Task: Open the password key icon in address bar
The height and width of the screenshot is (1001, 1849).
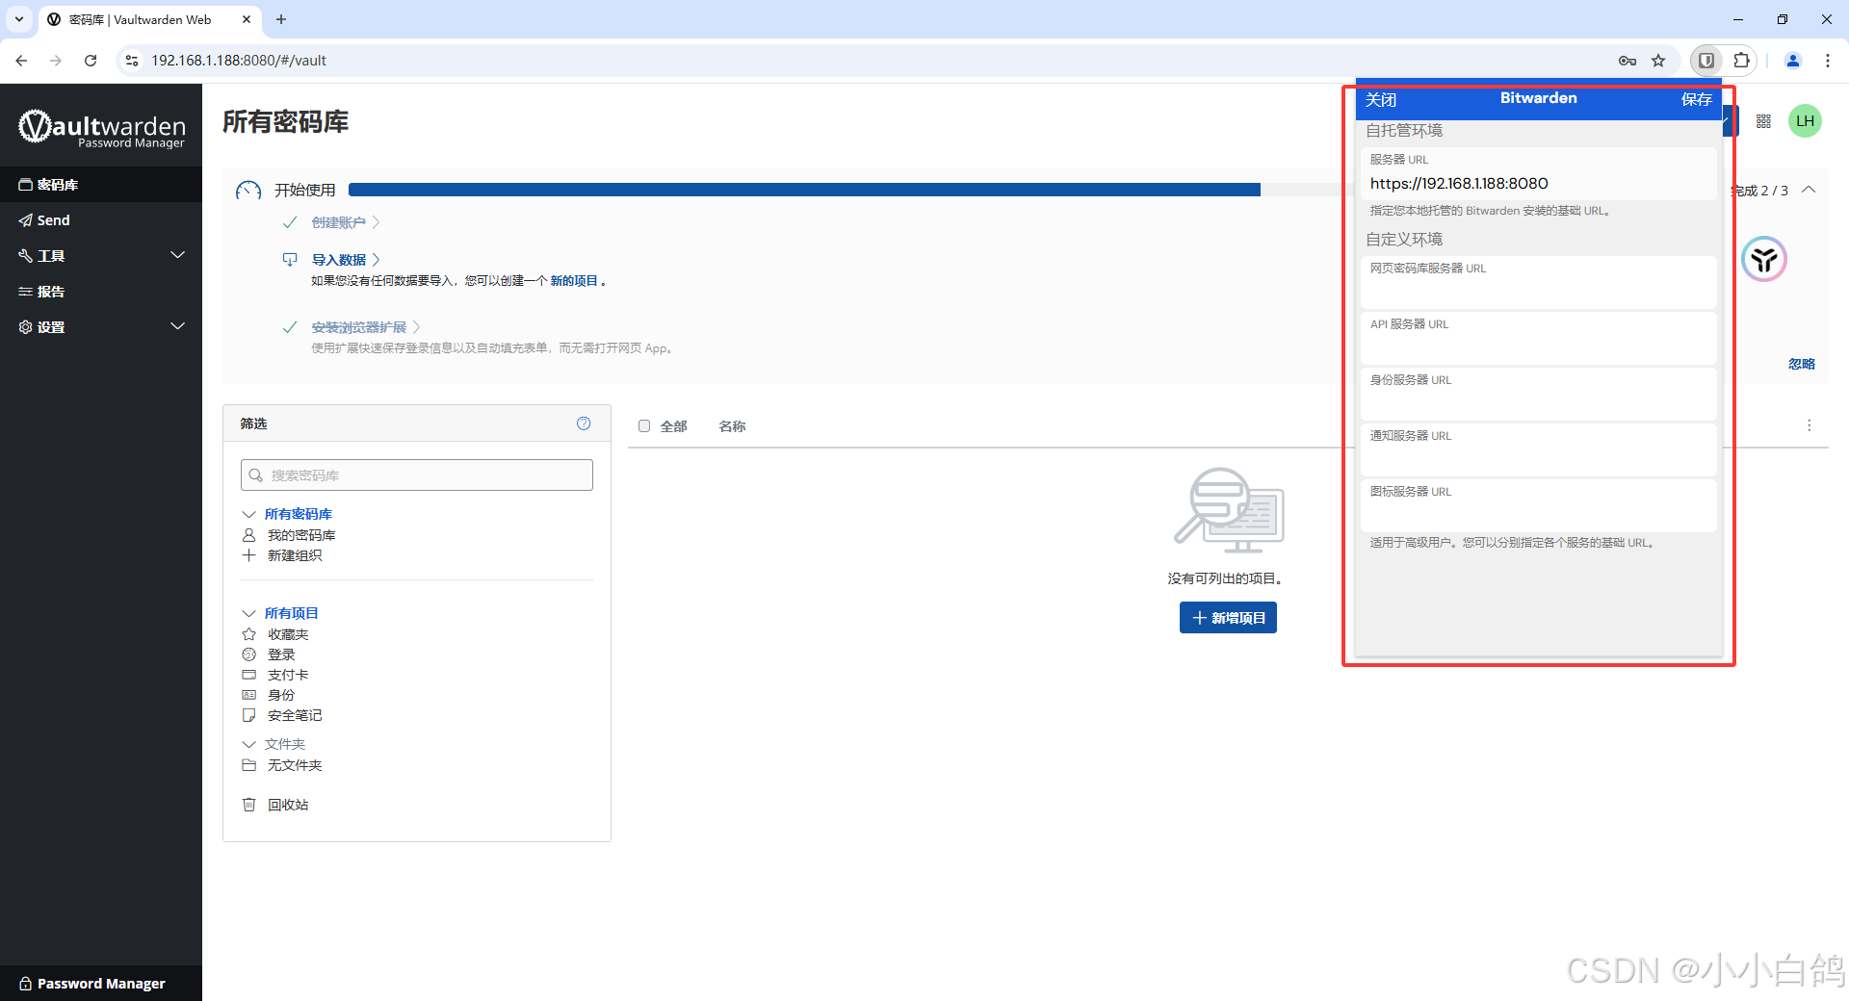Action: click(x=1628, y=61)
